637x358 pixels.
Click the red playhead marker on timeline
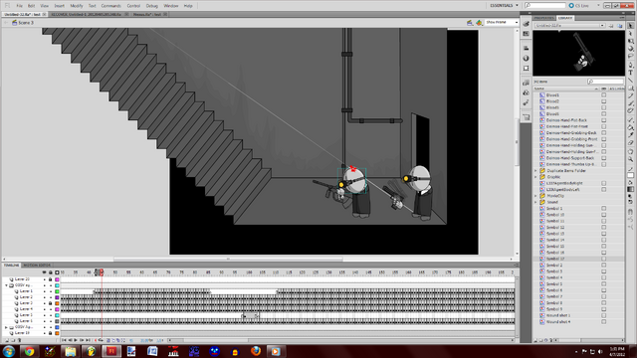pos(102,272)
